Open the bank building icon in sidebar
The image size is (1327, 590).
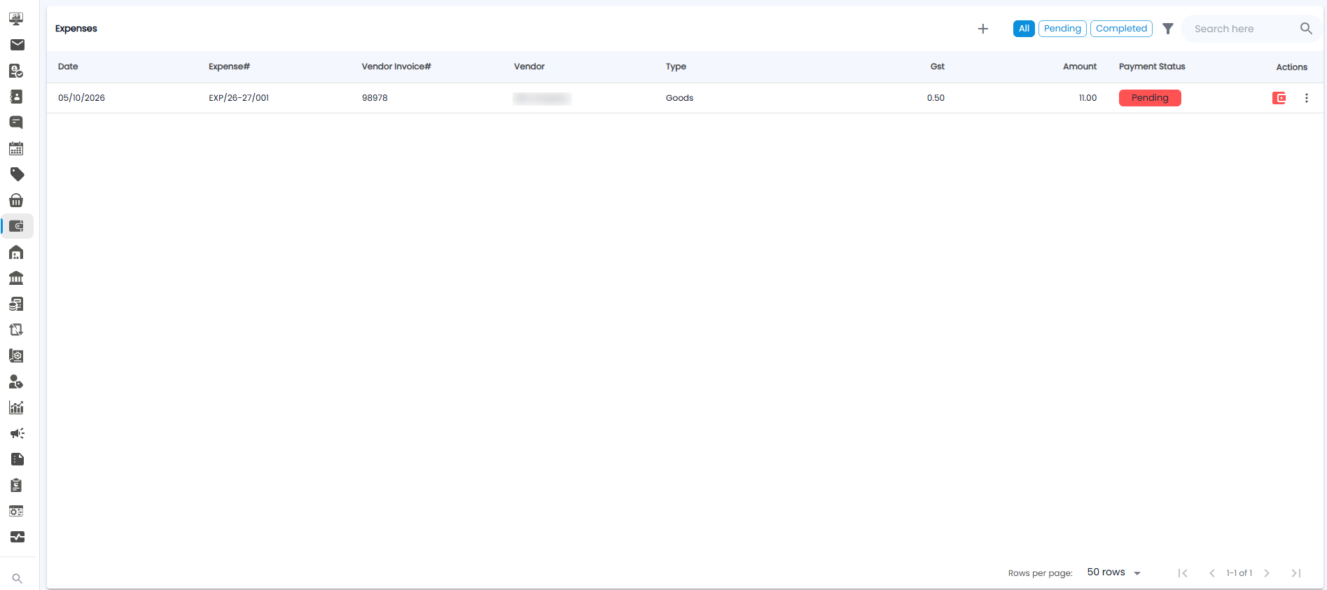(x=16, y=278)
